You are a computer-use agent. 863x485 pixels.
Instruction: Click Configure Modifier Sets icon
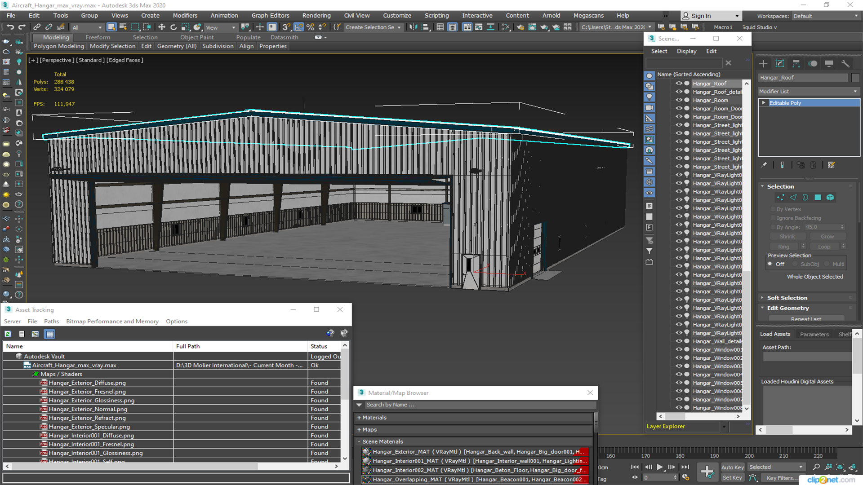point(832,165)
